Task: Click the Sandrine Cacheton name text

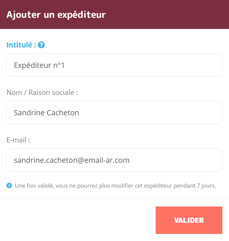Action: click(46, 113)
